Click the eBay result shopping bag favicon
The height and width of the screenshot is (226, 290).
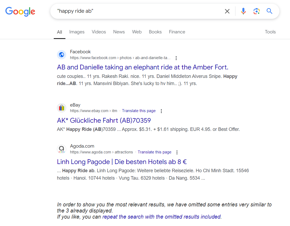(61, 108)
